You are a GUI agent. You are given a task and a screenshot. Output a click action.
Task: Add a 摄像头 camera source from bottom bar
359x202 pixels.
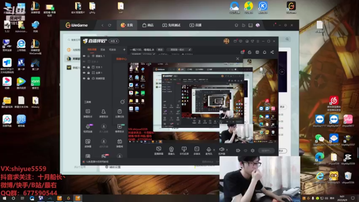(x=171, y=151)
